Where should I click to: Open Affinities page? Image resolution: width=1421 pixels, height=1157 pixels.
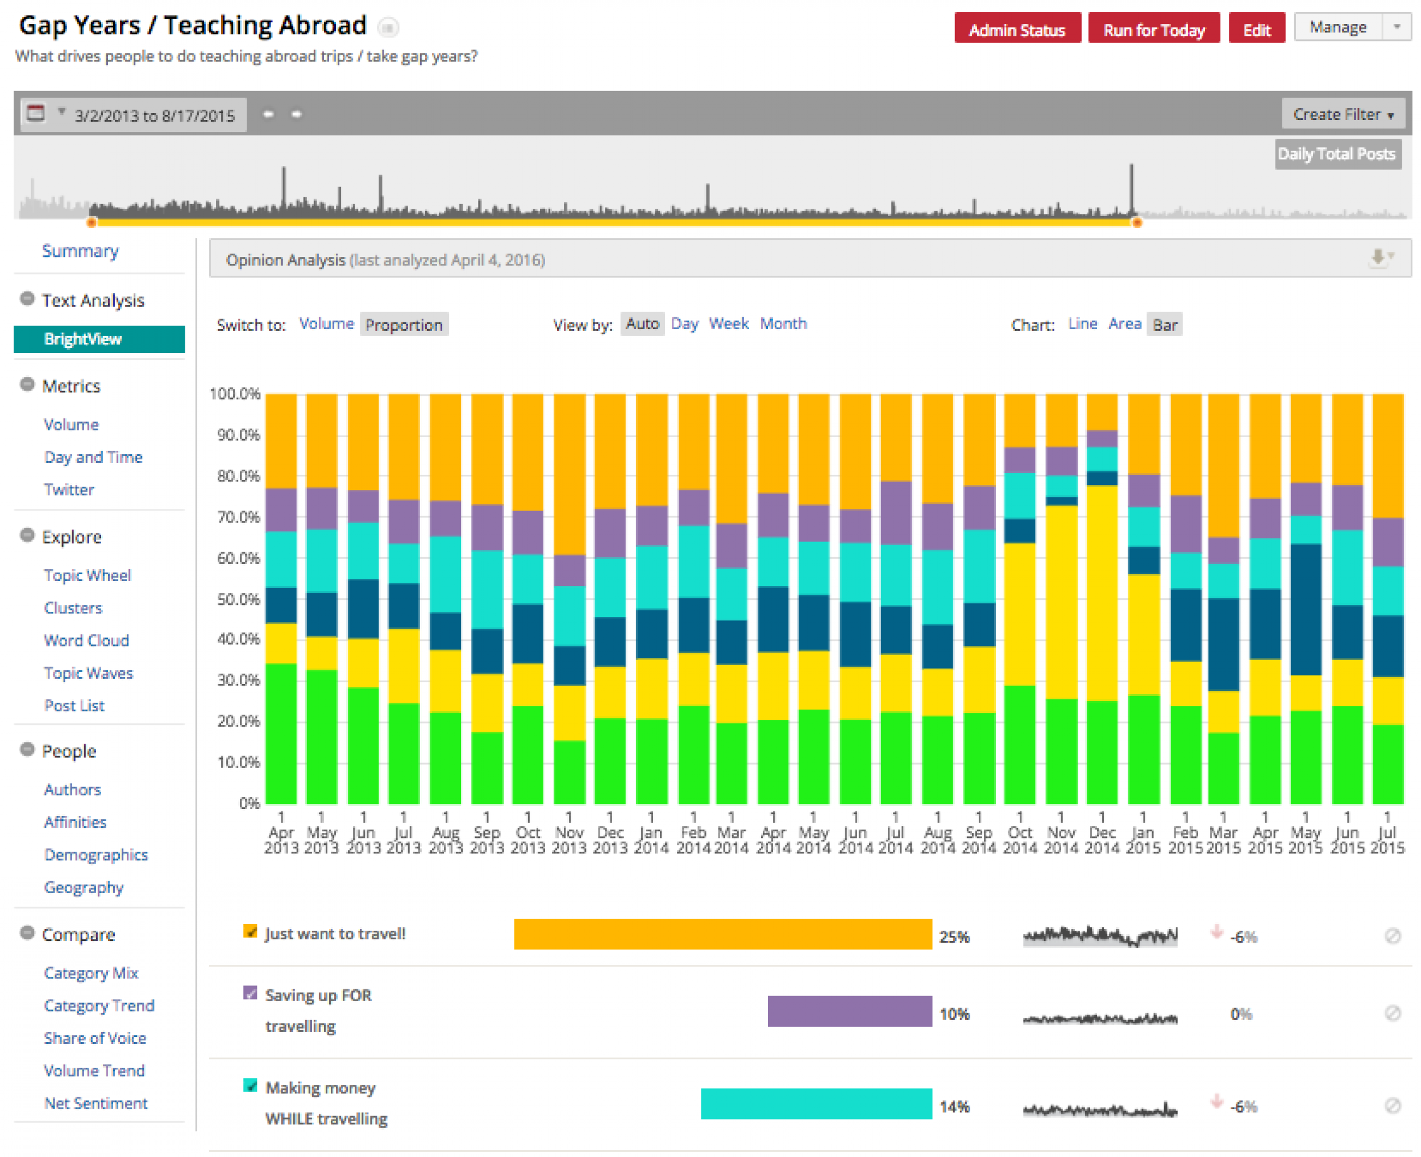point(75,823)
